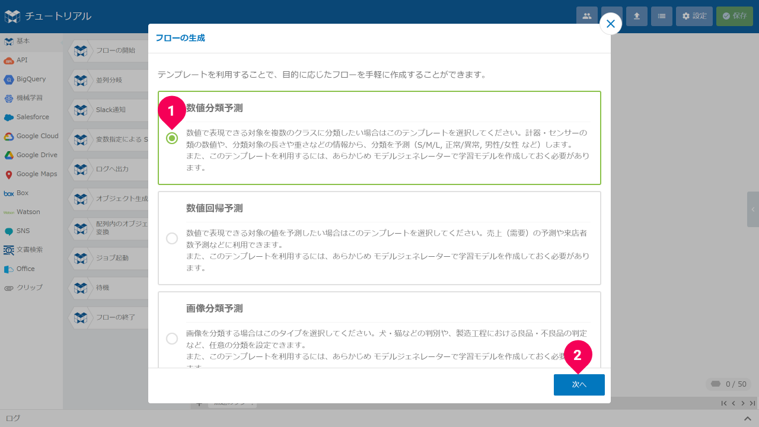
Task: Click the 画像分類予測 heading text
Action: (215, 309)
